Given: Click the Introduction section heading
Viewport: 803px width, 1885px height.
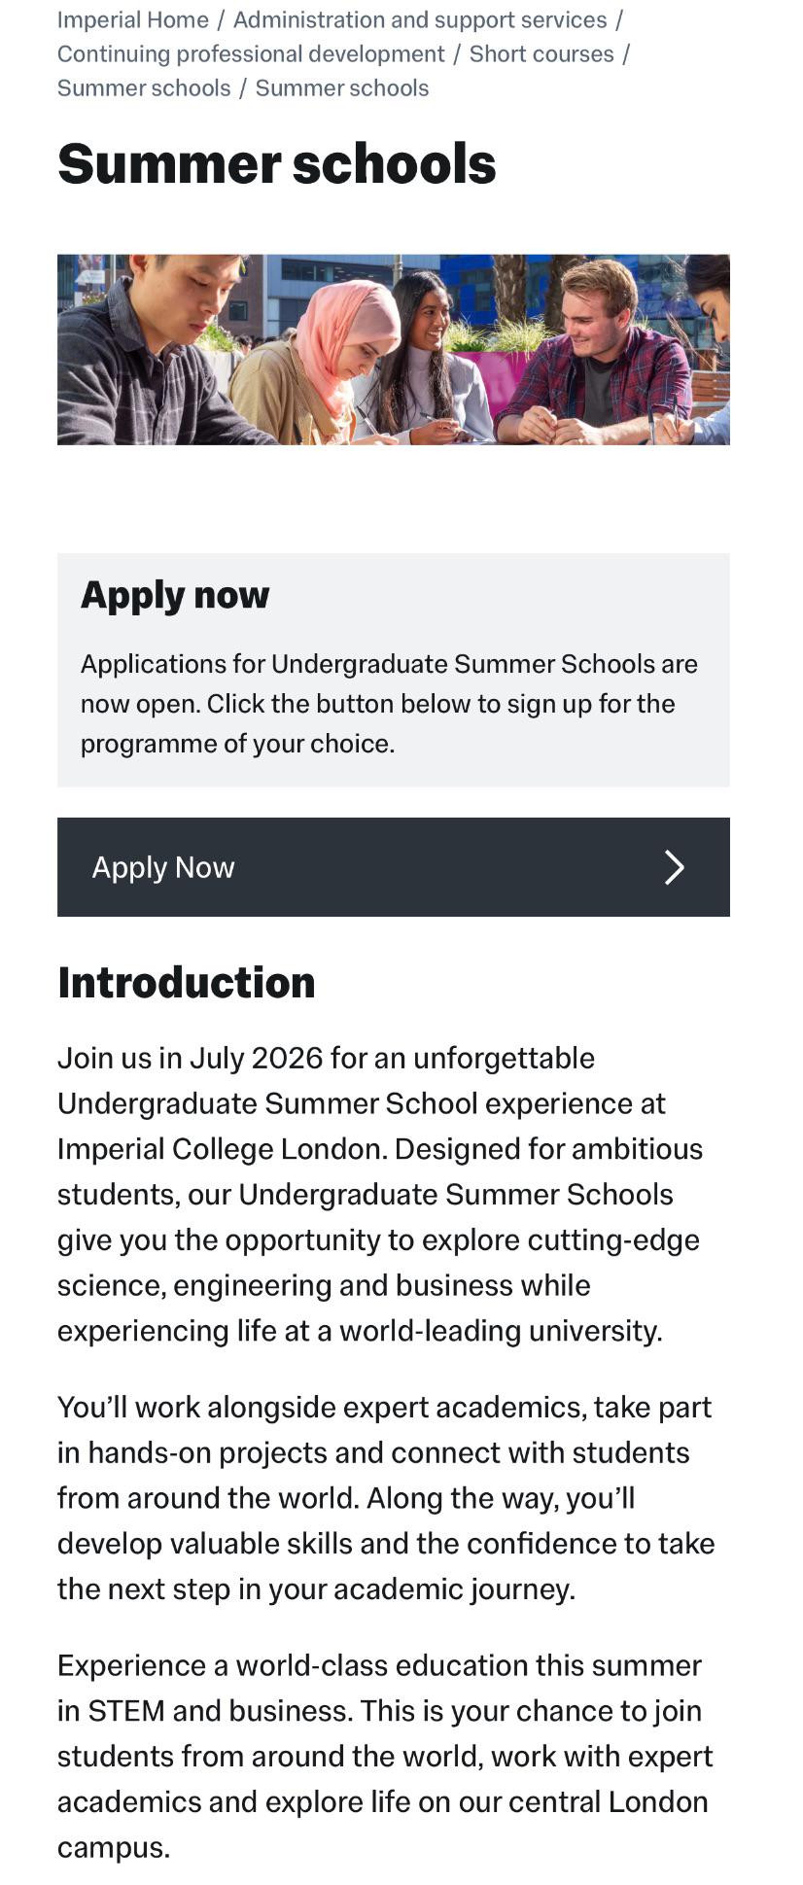Looking at the screenshot, I should pos(187,983).
